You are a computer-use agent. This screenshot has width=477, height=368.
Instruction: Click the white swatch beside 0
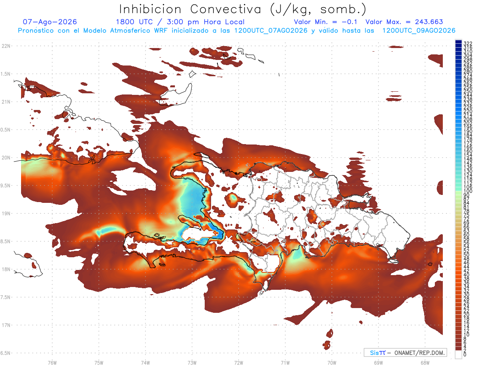click(458, 355)
